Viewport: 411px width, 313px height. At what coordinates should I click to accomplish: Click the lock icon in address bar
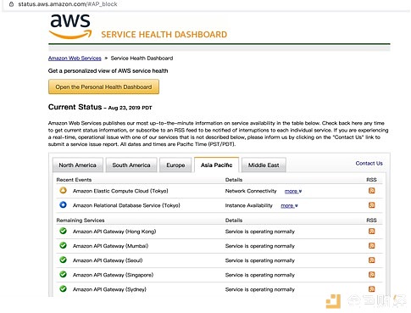coord(12,4)
